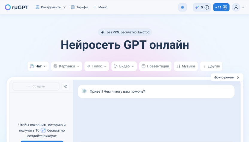Click the gift icon in +11 button
249x142 pixels.
[225, 7]
